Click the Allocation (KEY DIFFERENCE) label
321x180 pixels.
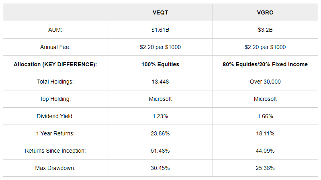tap(55, 64)
